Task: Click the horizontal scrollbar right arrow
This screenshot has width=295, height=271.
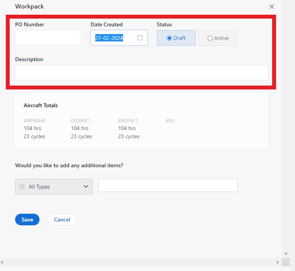Action: [278, 262]
